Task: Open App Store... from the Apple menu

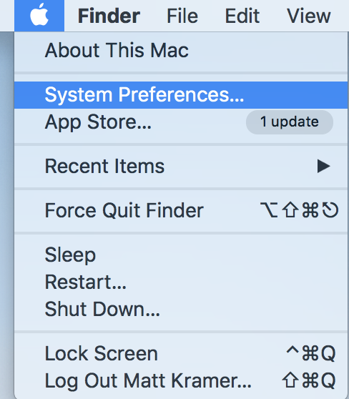Action: pos(181,122)
